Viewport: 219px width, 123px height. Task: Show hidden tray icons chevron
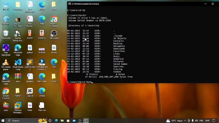(x=185, y=121)
